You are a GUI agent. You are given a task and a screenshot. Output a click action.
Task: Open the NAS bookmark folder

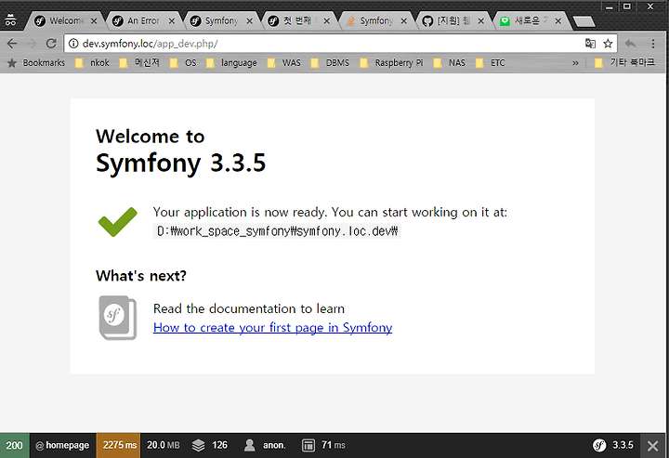click(x=450, y=62)
